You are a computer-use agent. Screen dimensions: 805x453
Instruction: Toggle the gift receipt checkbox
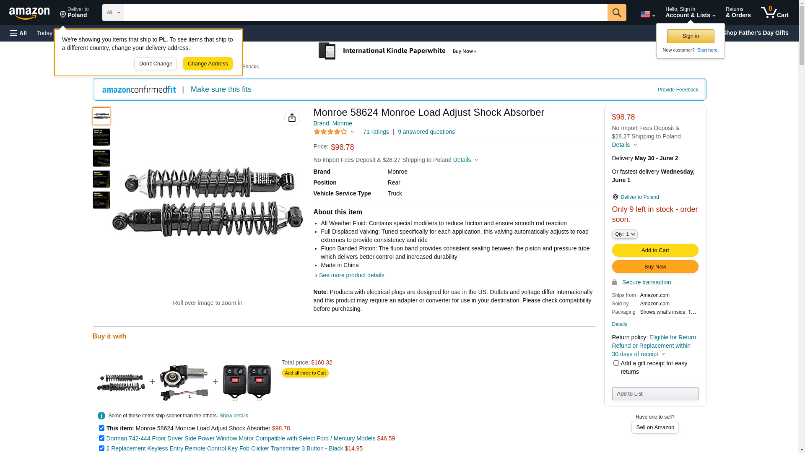(x=615, y=363)
